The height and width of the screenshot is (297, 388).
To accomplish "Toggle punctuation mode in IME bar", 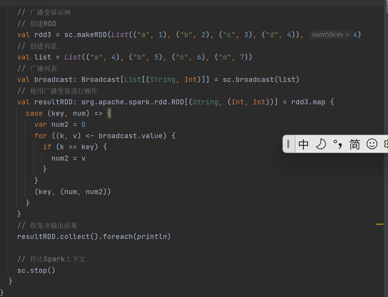I will click(338, 144).
